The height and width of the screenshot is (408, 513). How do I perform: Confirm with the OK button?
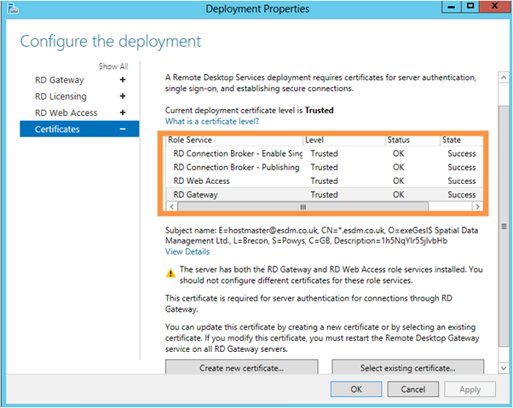point(356,389)
